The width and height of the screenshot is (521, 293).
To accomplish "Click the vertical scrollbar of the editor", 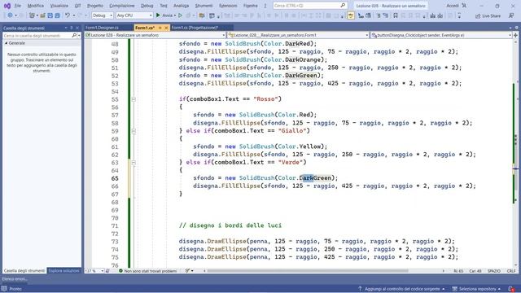I will (x=515, y=153).
